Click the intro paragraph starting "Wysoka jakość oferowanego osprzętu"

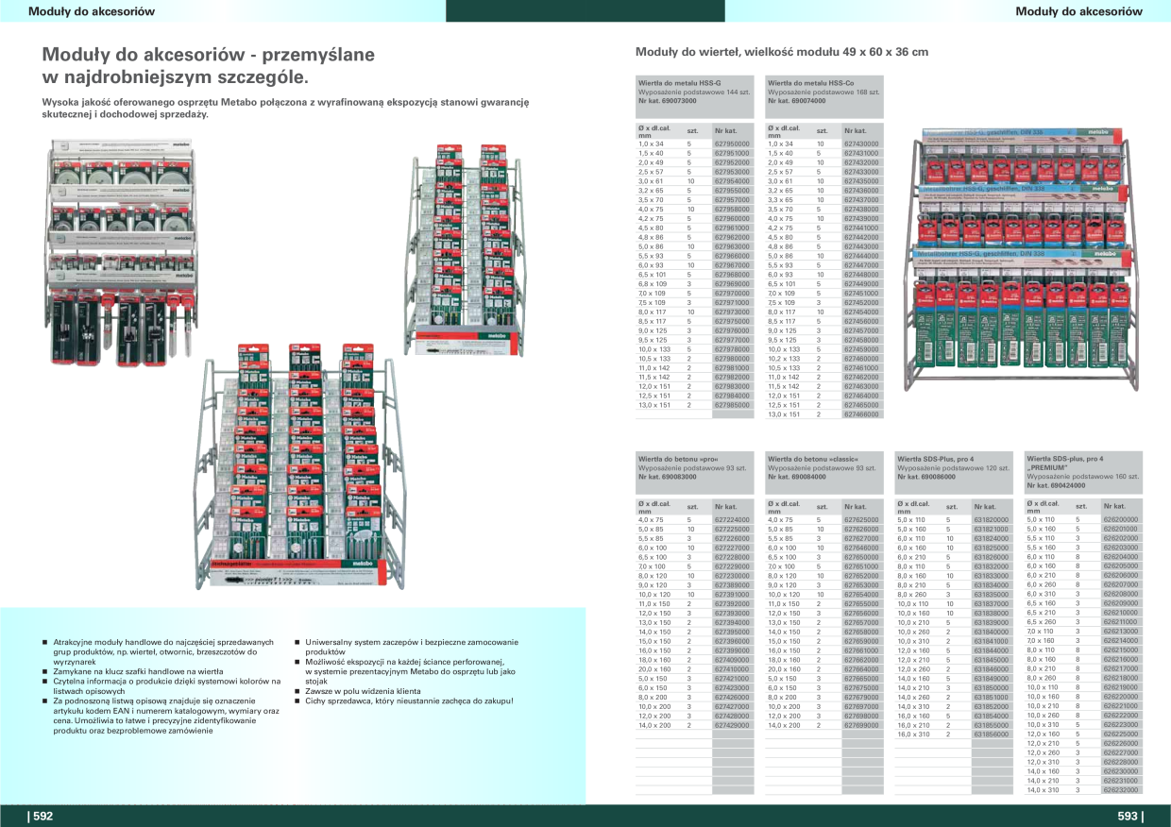pyautogui.click(x=286, y=107)
